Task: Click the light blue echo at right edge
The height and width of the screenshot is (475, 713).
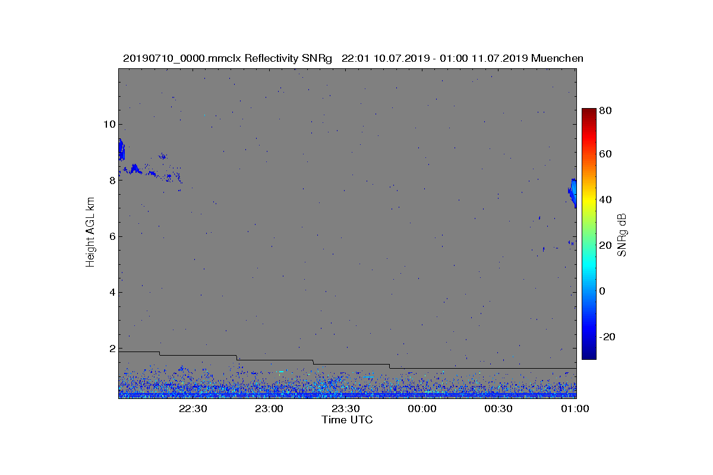Action: [573, 193]
